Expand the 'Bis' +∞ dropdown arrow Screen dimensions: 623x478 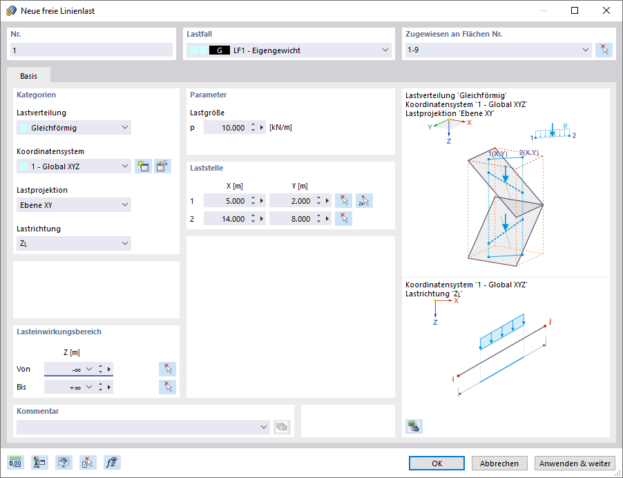[x=89, y=387]
